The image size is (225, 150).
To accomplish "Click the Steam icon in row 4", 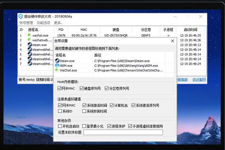I will (x=30, y=49).
